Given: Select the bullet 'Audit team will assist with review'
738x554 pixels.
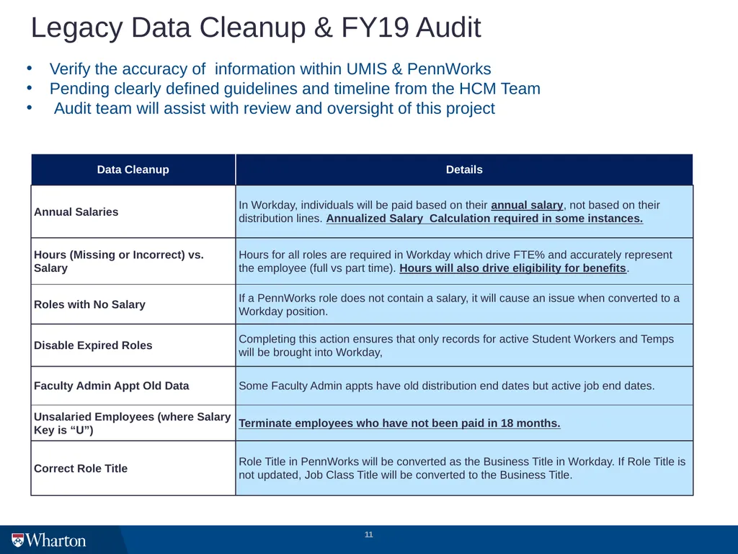Looking at the screenshot, I should [275, 108].
